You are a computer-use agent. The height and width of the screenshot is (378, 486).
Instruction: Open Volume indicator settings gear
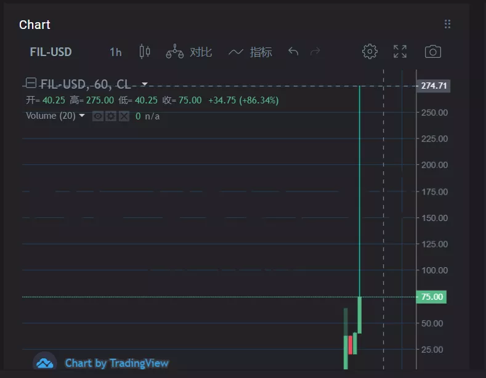pyautogui.click(x=111, y=116)
